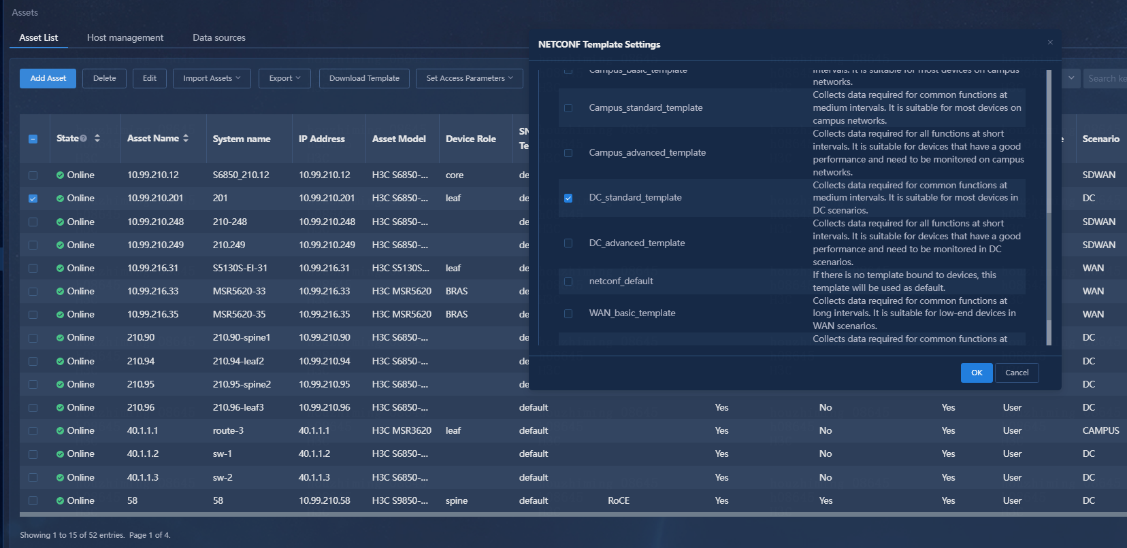Click the Edit button

click(x=150, y=78)
